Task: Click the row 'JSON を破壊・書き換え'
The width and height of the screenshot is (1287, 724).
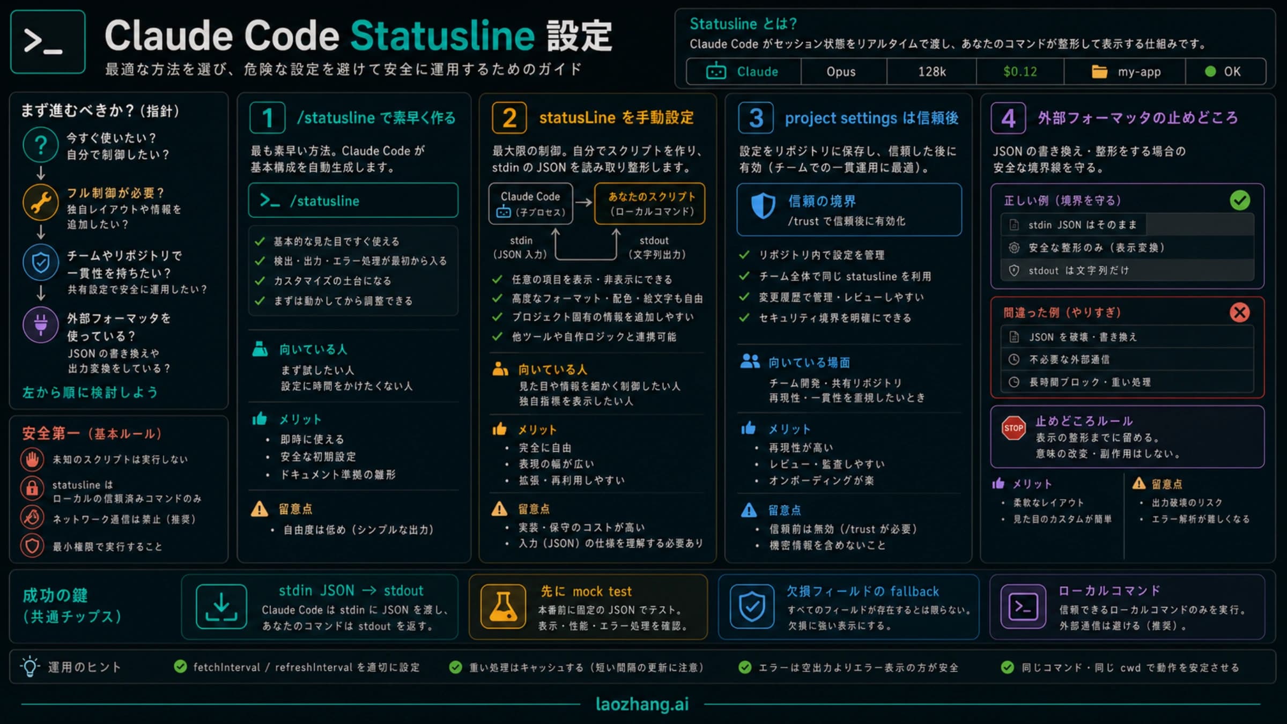Action: 1127,337
